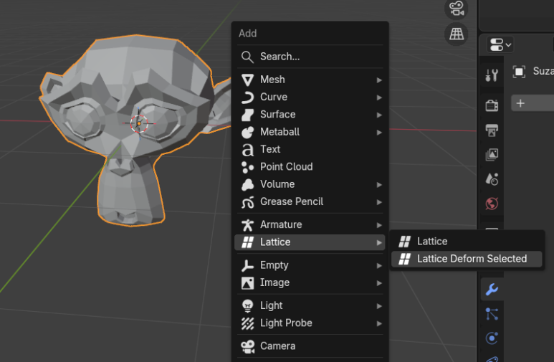Open the Empty submenu
Image resolution: width=554 pixels, height=362 pixels.
[x=310, y=265]
